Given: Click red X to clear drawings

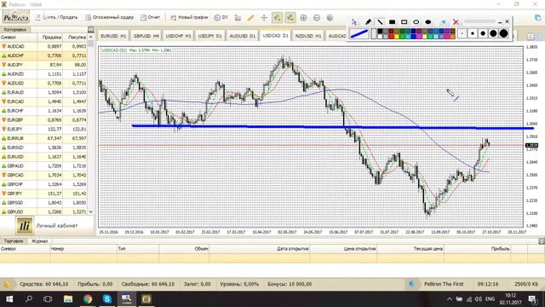Looking at the screenshot, I should (x=456, y=22).
